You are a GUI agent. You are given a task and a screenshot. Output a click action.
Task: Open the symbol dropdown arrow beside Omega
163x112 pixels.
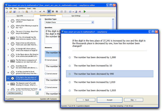[x=73, y=12]
